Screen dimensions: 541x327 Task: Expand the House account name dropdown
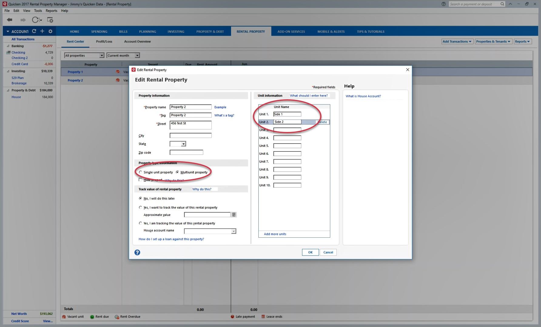pos(234,231)
